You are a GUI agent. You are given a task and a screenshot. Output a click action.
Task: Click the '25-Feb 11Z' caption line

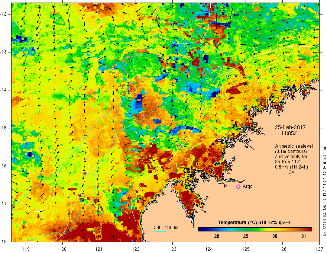(x=287, y=162)
